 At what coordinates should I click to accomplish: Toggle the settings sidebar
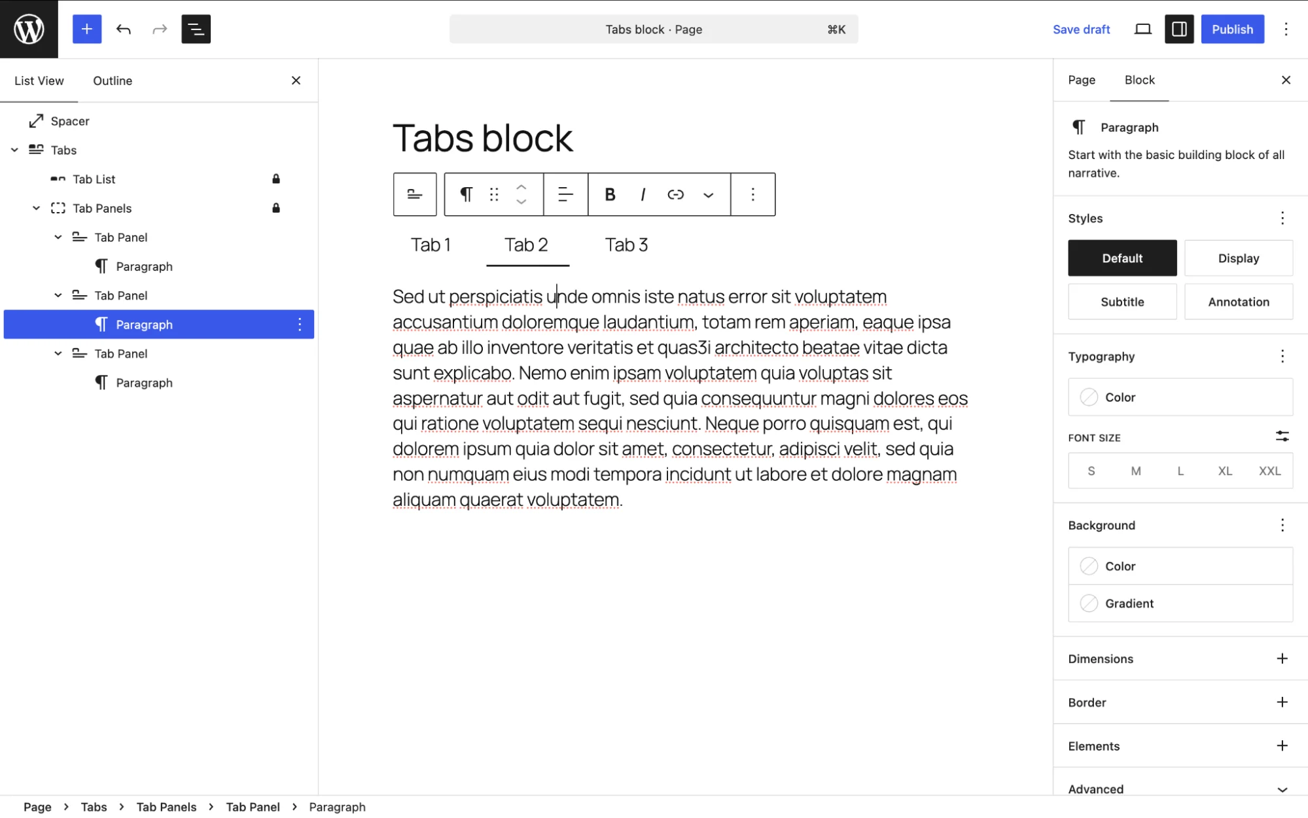click(1179, 29)
